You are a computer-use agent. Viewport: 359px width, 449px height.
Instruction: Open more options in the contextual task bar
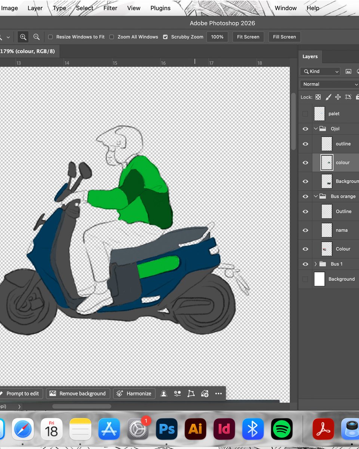pos(218,393)
